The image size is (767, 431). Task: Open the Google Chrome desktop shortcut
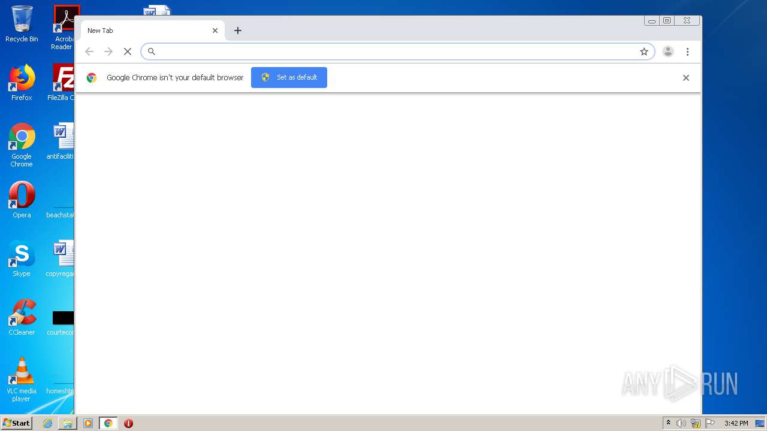click(22, 145)
